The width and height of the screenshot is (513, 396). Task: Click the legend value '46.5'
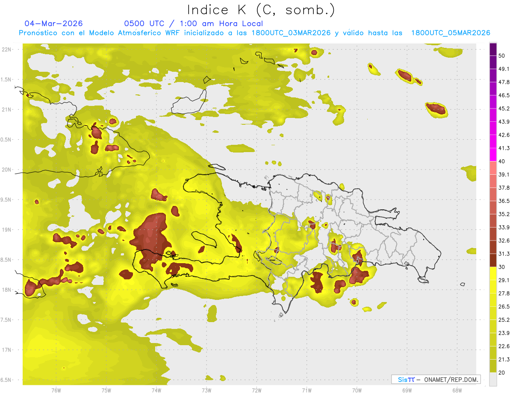504,95
